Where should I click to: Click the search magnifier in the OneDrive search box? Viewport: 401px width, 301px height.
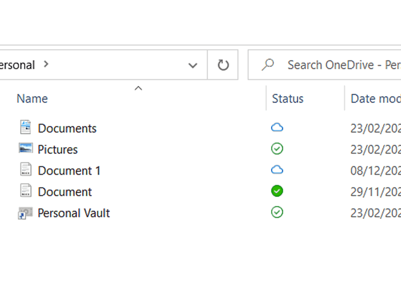point(268,65)
